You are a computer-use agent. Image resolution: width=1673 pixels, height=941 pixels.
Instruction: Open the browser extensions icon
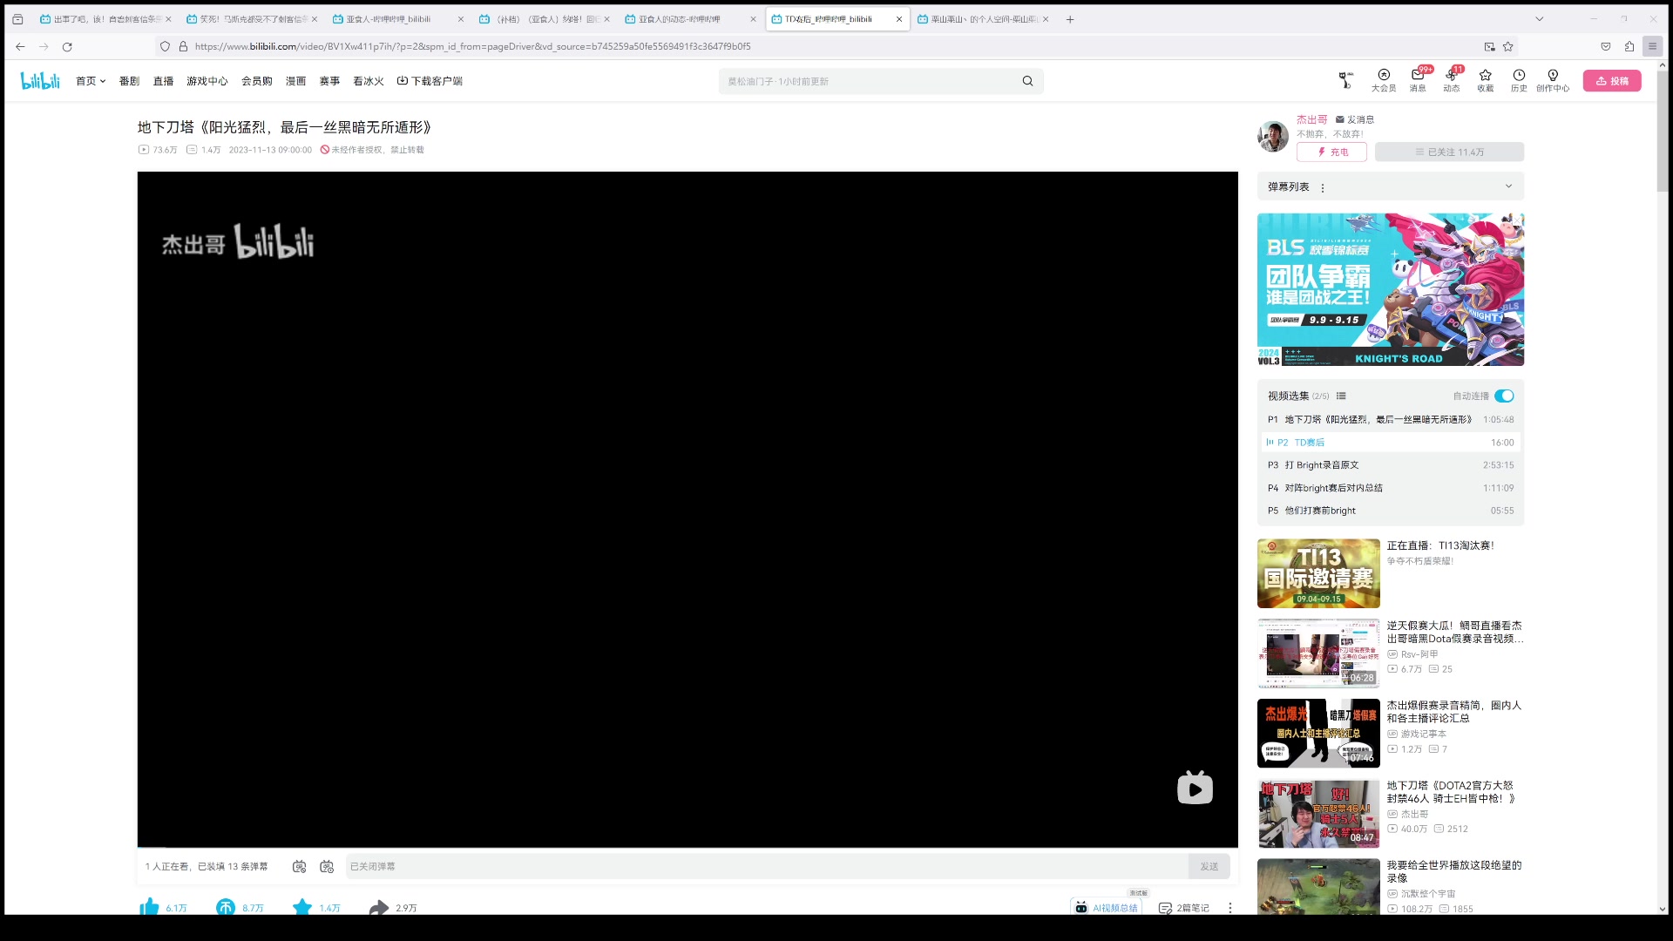click(1629, 46)
